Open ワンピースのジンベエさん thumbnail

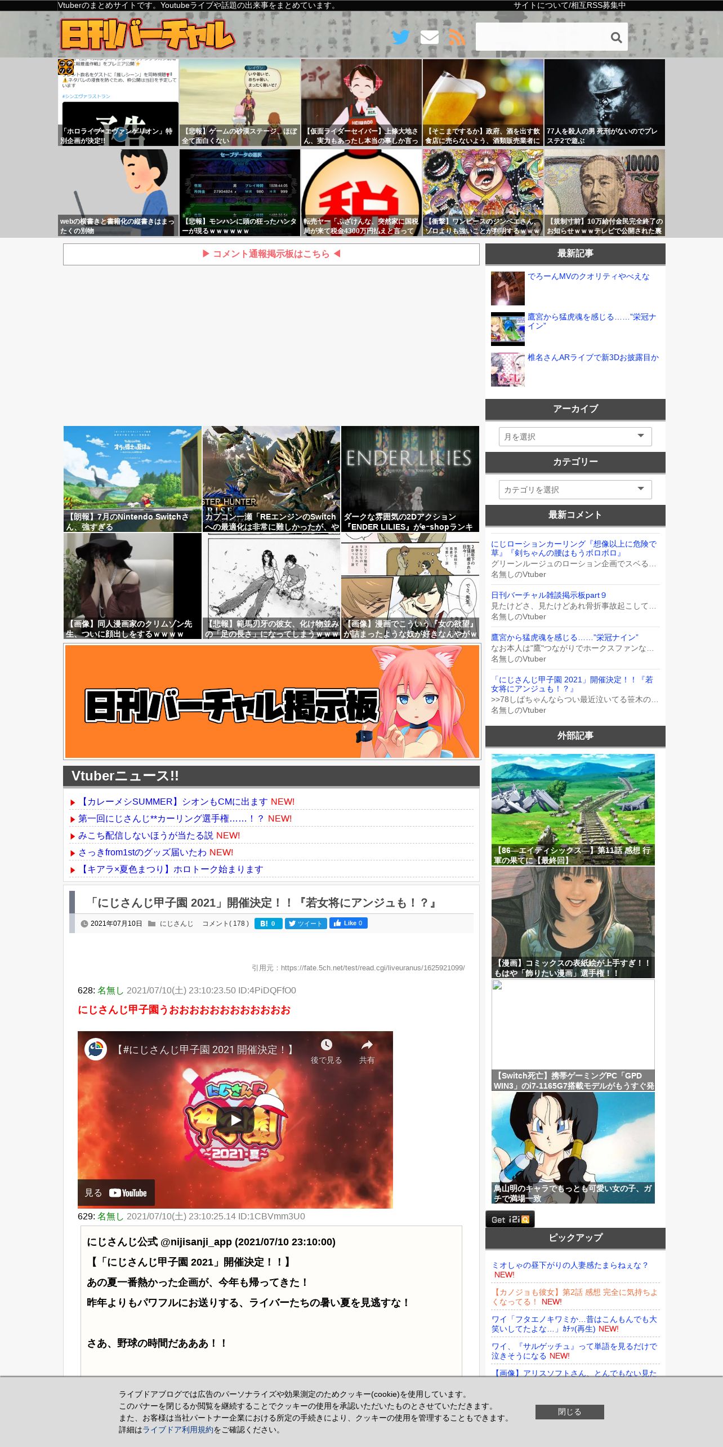483,193
